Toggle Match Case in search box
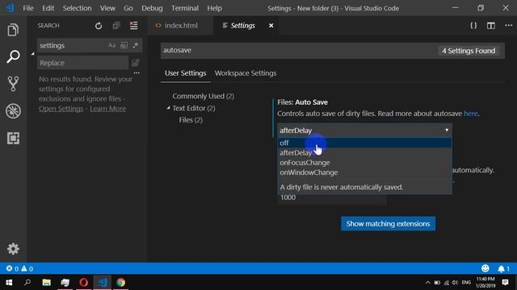 (x=111, y=45)
